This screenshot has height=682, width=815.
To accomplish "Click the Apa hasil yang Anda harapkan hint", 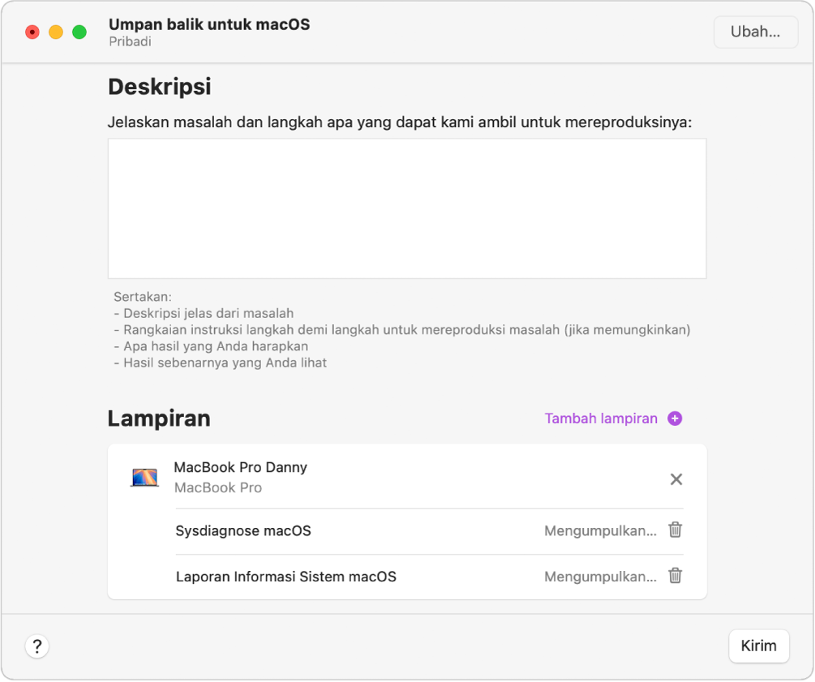I will coord(211,346).
